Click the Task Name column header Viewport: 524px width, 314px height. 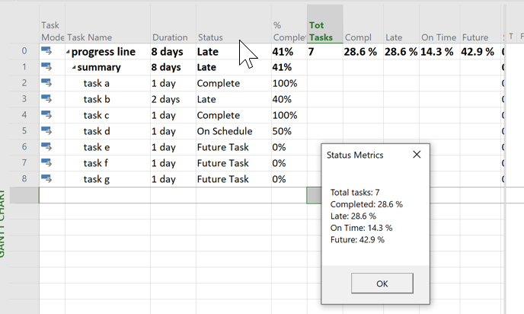pos(90,37)
